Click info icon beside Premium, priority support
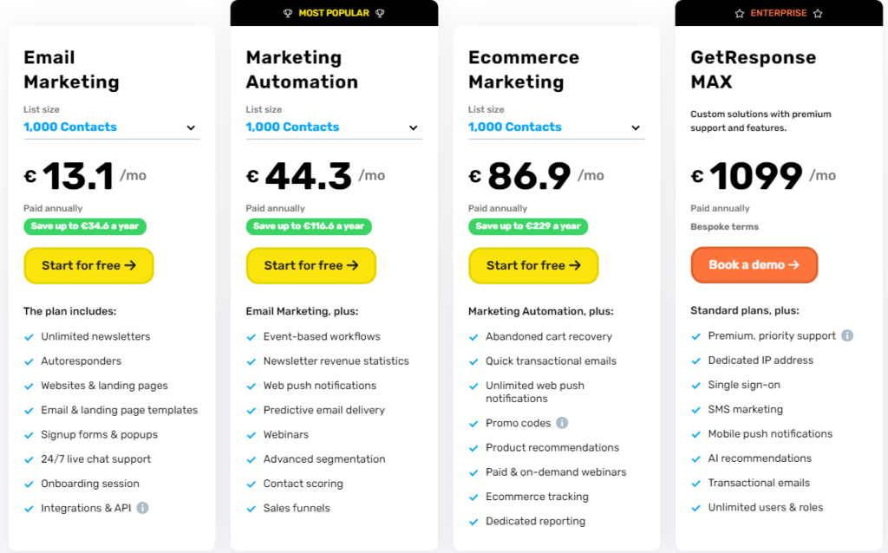The image size is (888, 553). [847, 335]
